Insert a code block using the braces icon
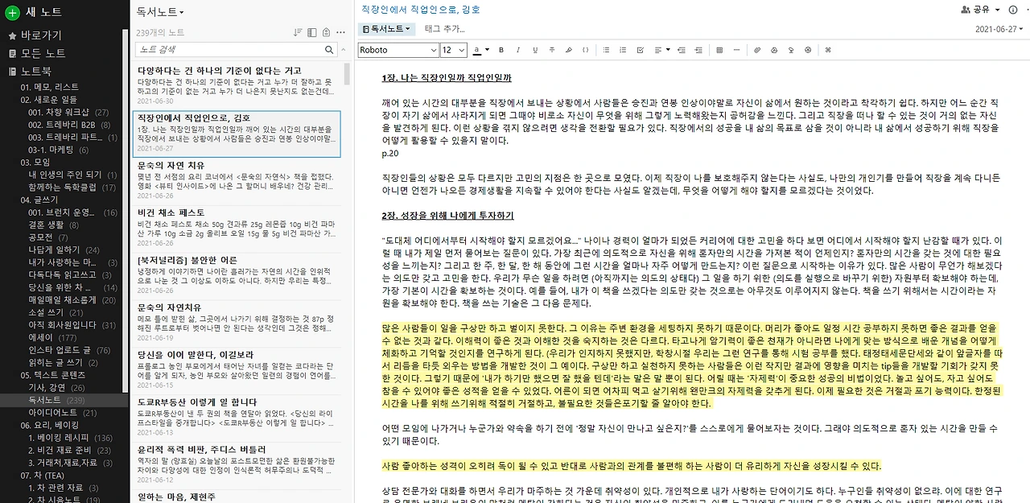Viewport: 1030px width, 503px height. tap(585, 50)
